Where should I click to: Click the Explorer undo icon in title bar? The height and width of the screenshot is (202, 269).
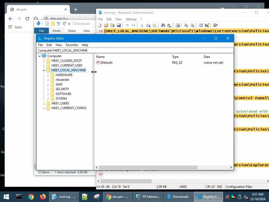tap(59, 24)
